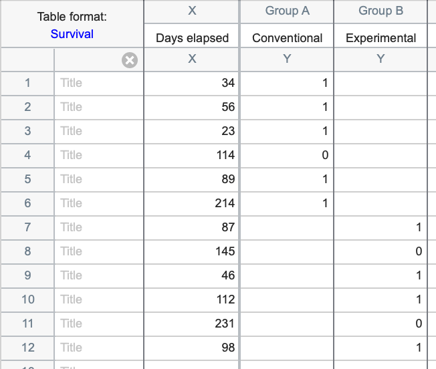Select empty Experimental cell in row 2
Screen dimensions: 436x369
point(380,107)
